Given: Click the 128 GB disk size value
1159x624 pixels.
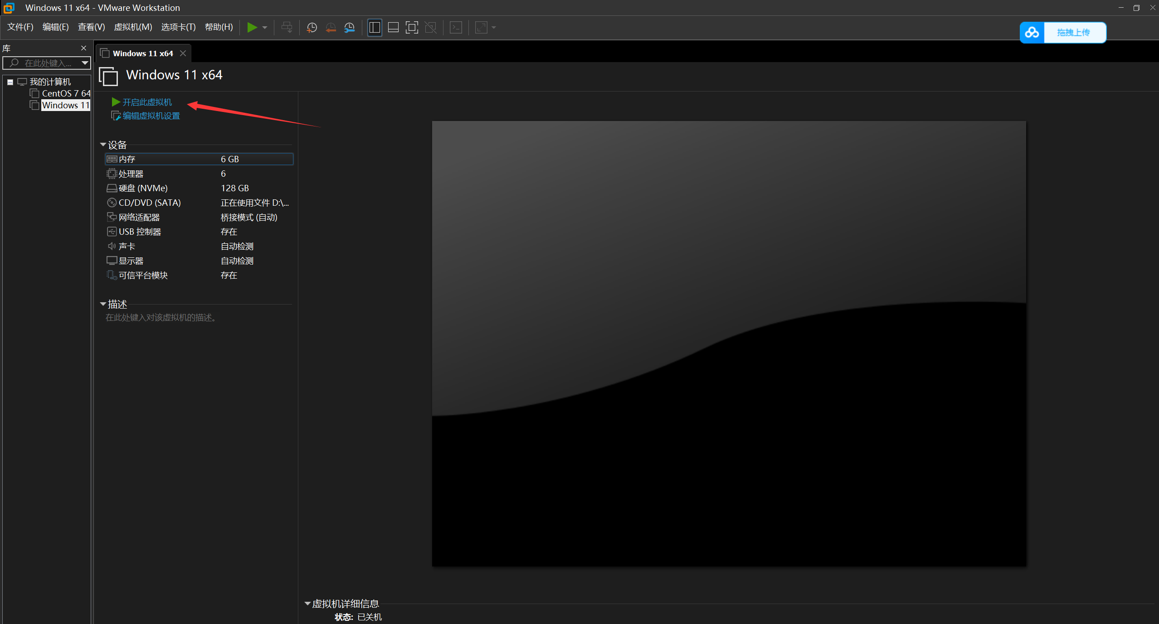Looking at the screenshot, I should (235, 188).
